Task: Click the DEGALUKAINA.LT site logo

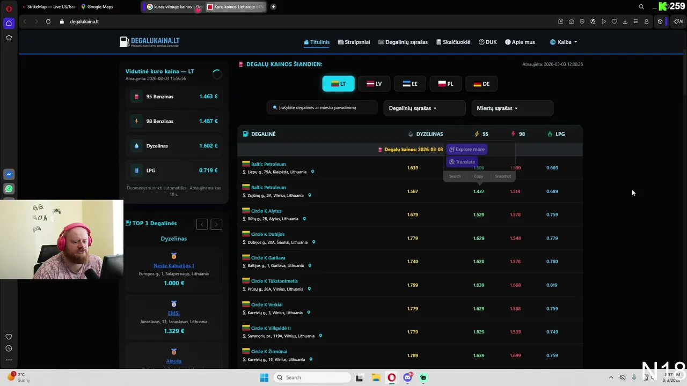Action: point(150,42)
